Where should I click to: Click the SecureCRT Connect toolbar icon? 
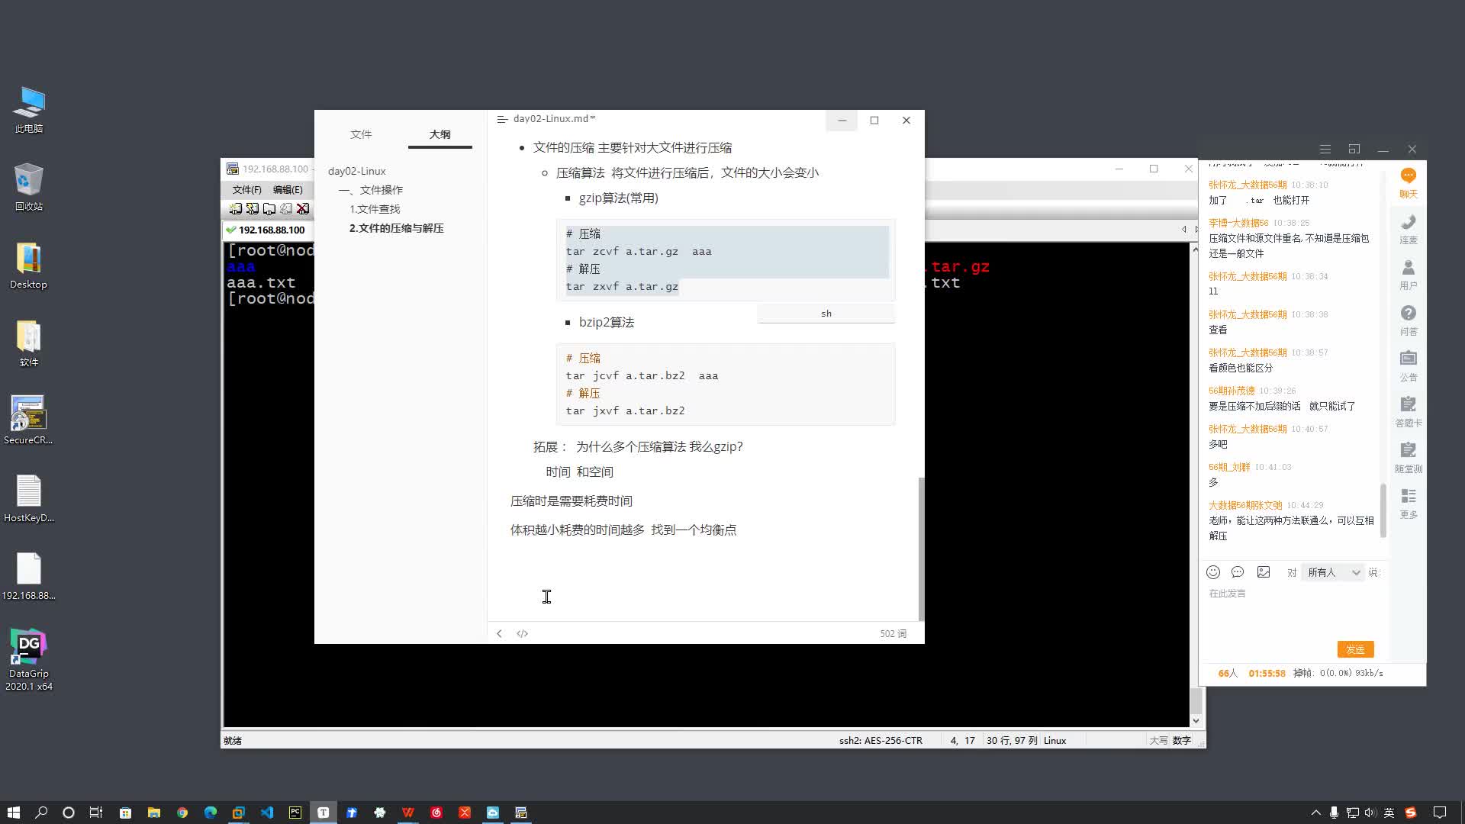tap(236, 208)
